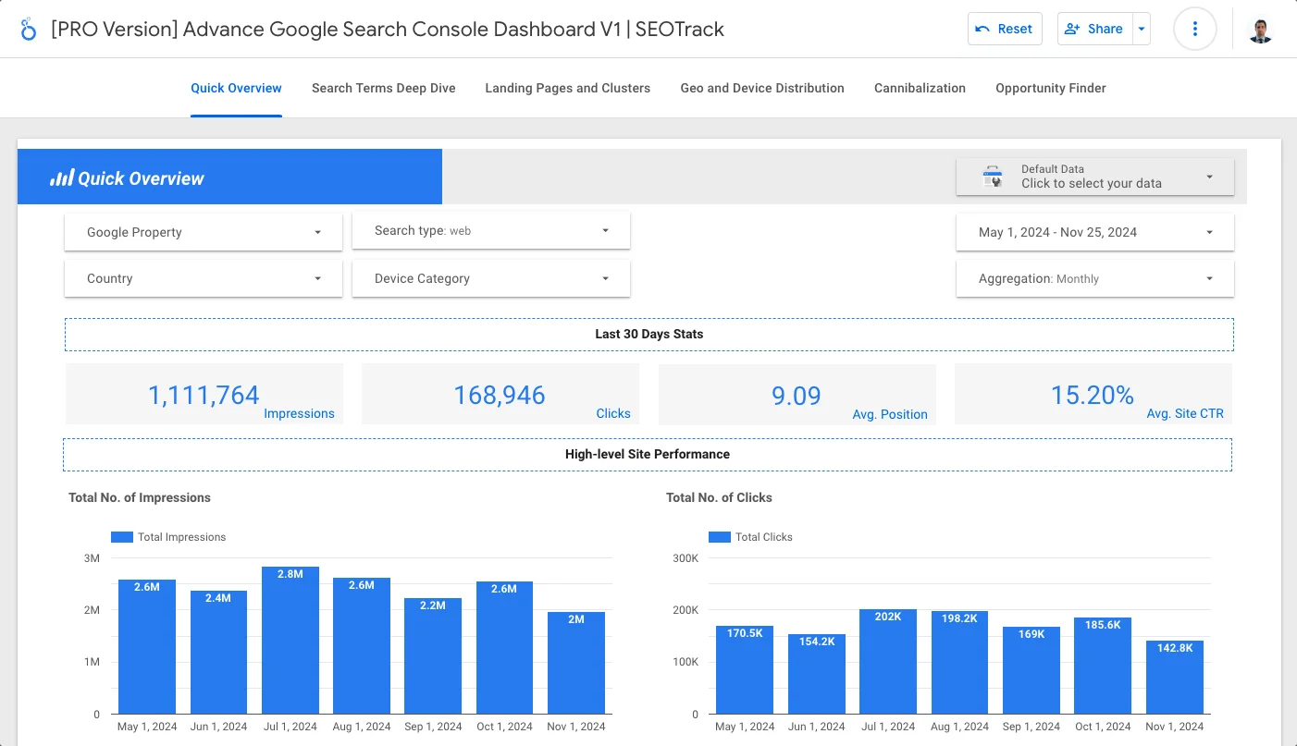Image resolution: width=1297 pixels, height=746 pixels.
Task: Open the May 1 - Nov 25 date range picker
Action: (x=1094, y=232)
